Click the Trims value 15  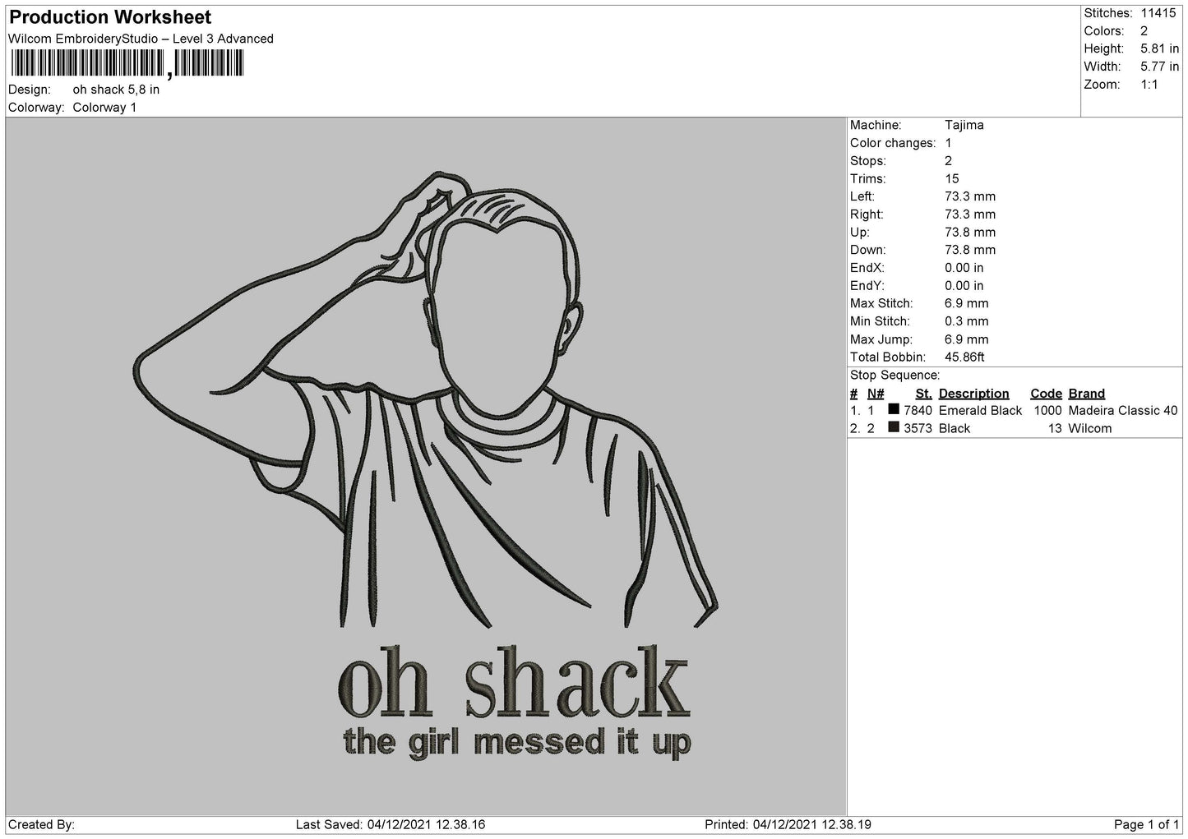coord(952,179)
